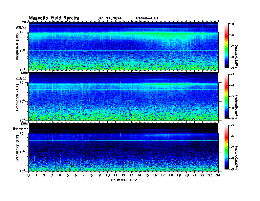Click the '32Hz' label above the dD/dt panel

tap(24, 73)
